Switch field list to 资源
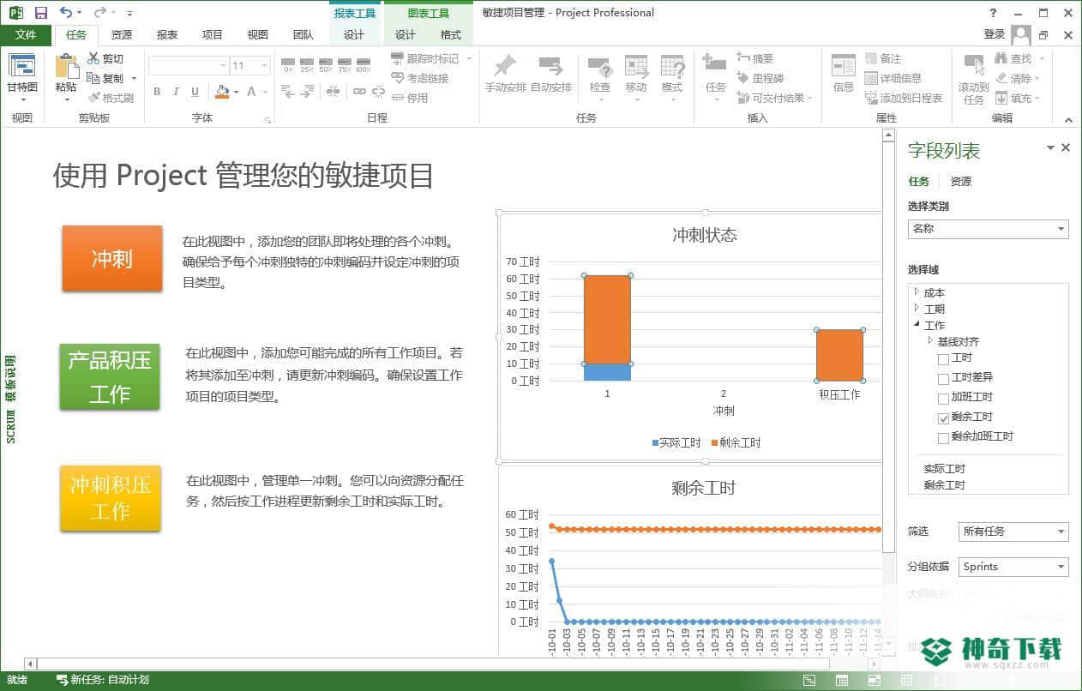This screenshot has width=1082, height=691. [x=961, y=182]
